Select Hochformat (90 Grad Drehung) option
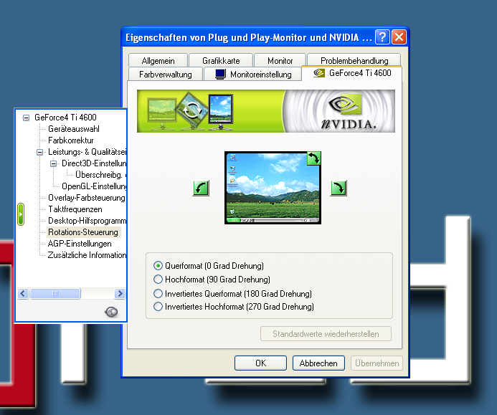This screenshot has height=415, width=497. coord(158,280)
